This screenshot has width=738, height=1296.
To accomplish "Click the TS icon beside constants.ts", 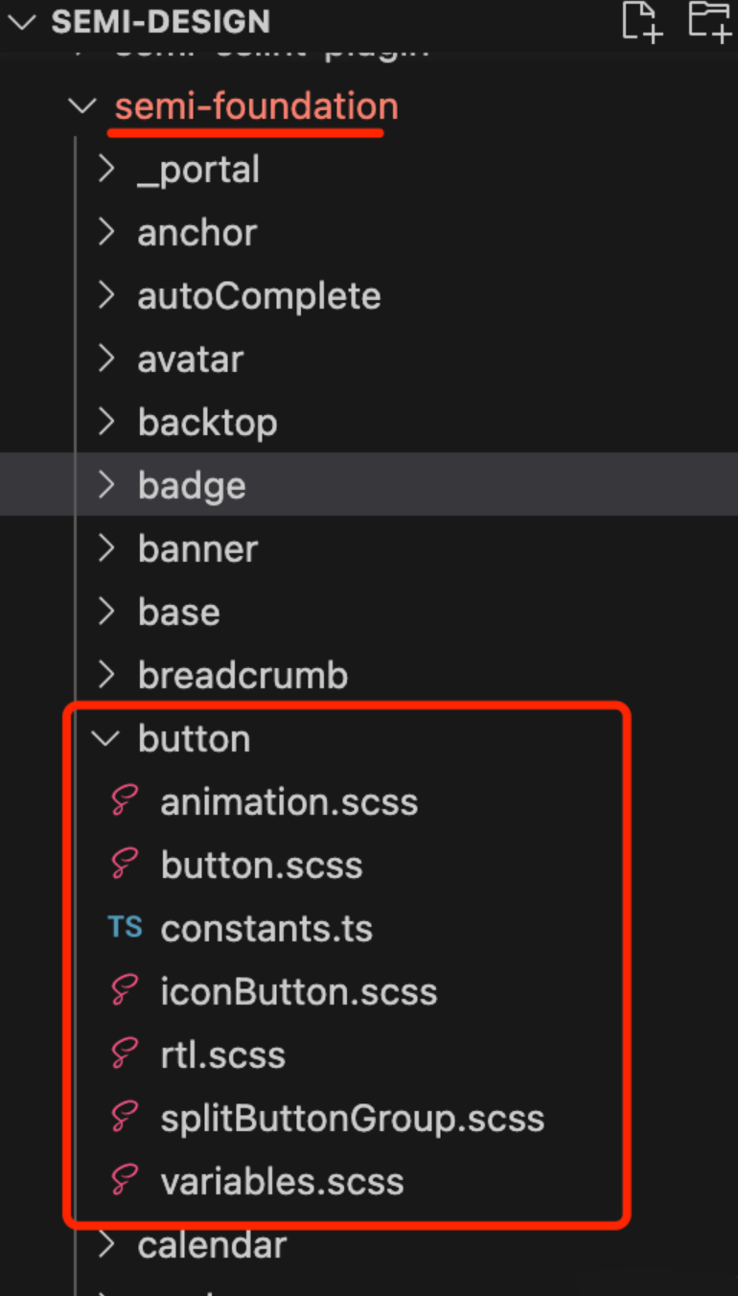I will [x=125, y=928].
